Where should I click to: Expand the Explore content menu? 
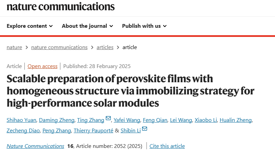30,26
